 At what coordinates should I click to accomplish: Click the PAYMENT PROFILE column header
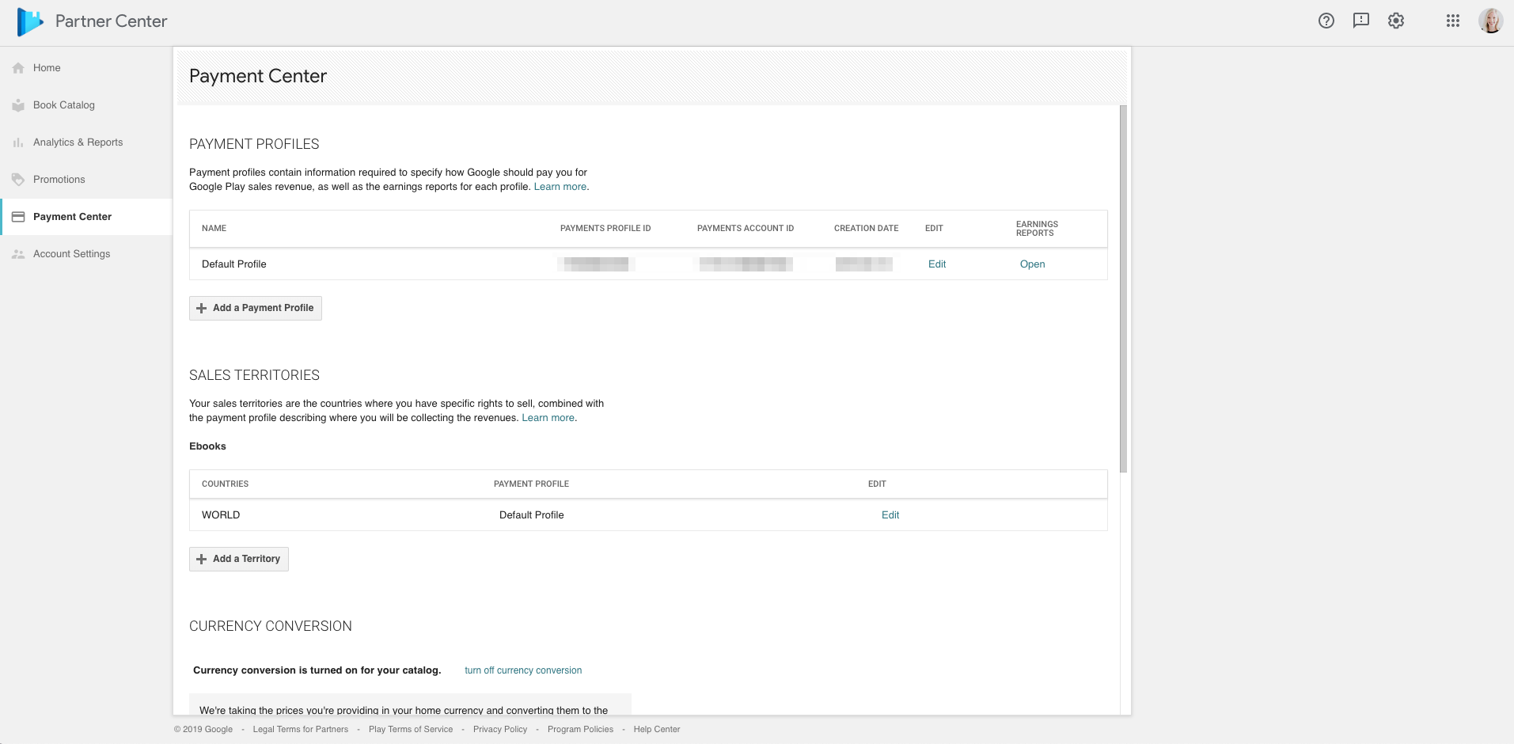(x=531, y=484)
